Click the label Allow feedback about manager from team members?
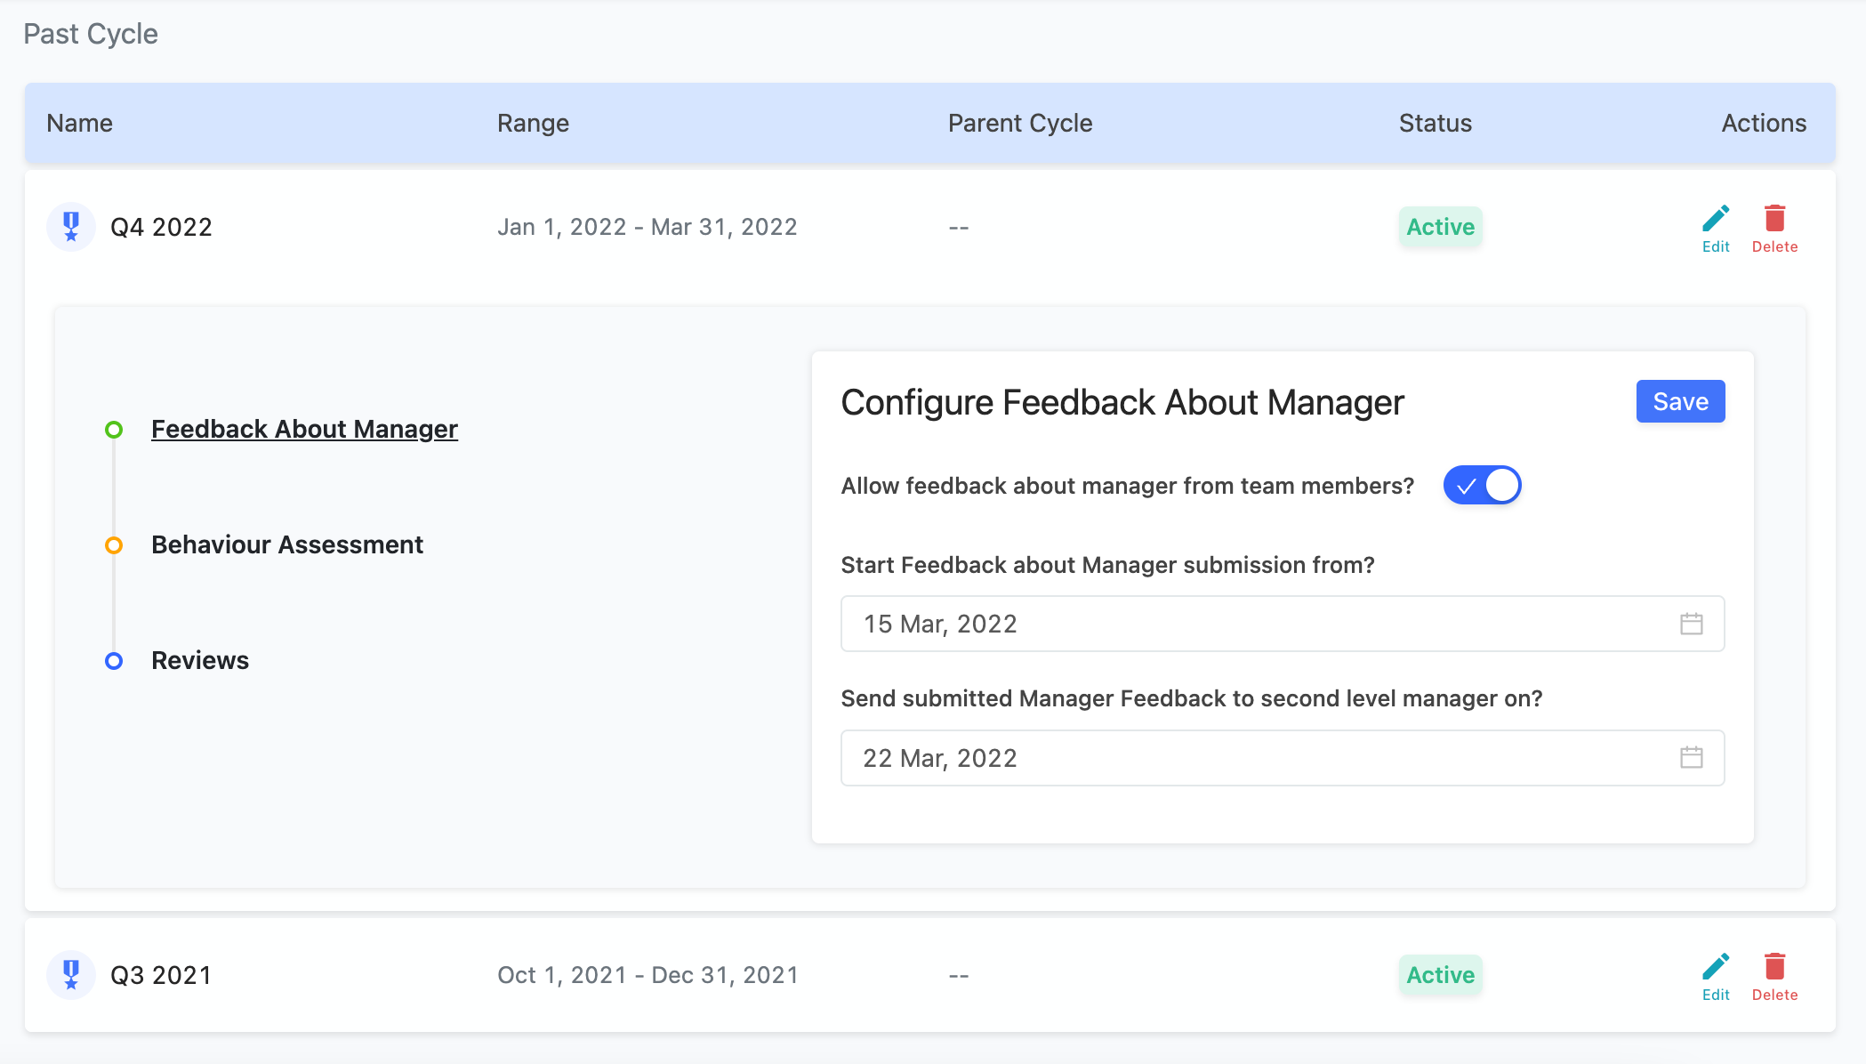 [x=1128, y=486]
